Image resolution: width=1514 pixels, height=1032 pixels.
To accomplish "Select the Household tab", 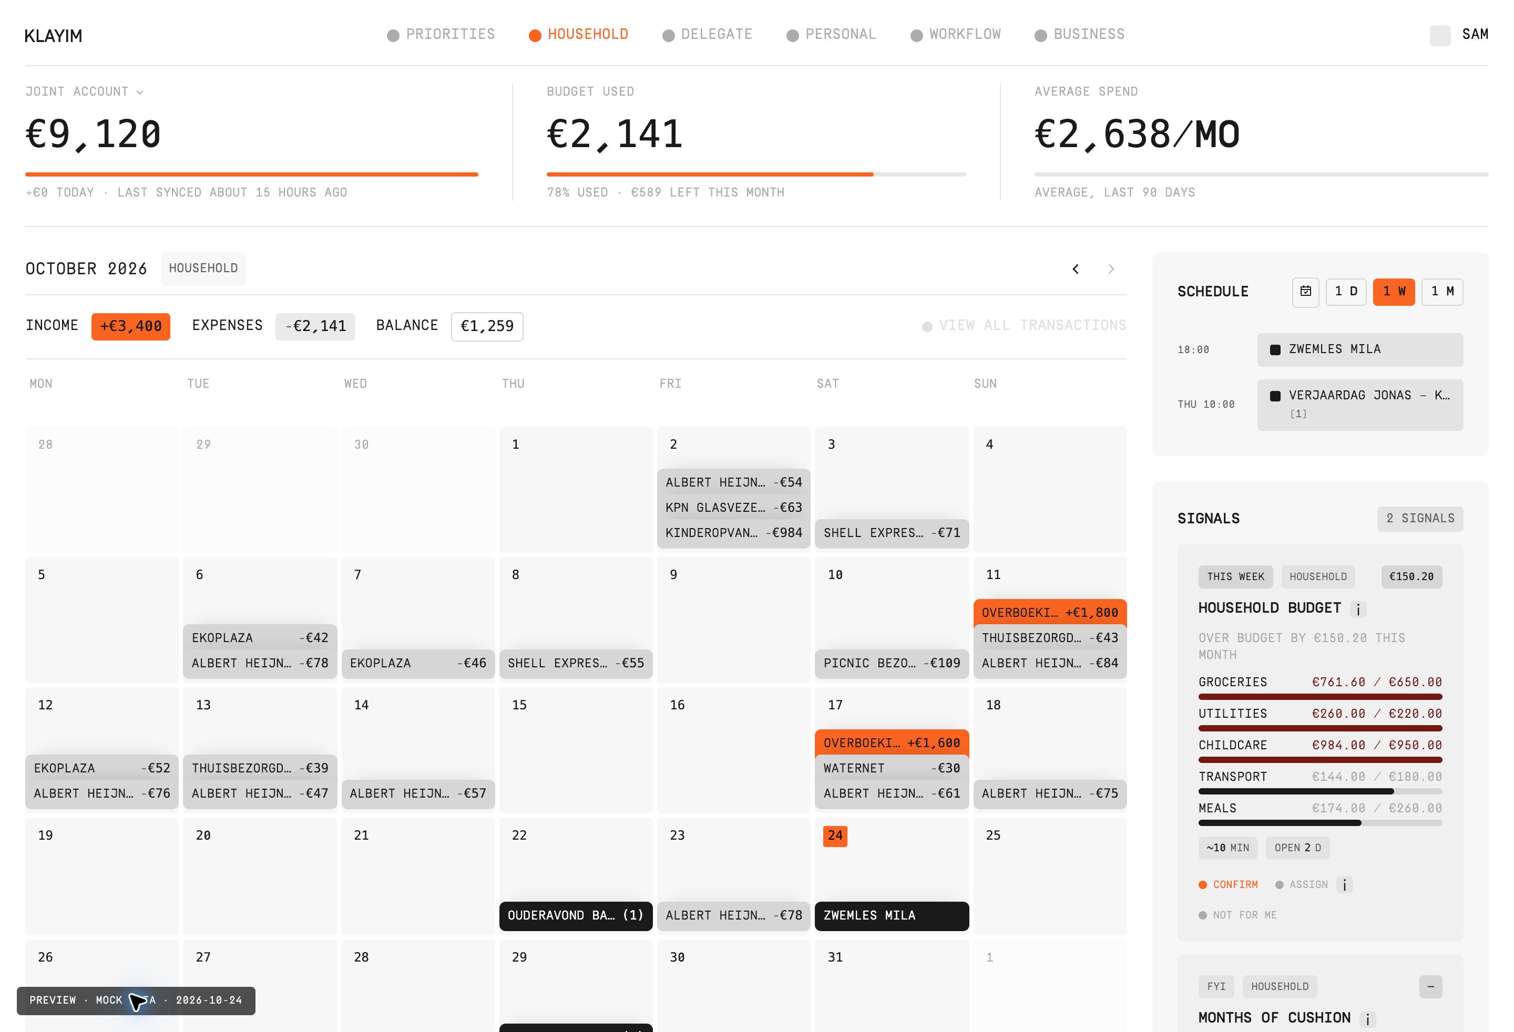I will (x=578, y=35).
